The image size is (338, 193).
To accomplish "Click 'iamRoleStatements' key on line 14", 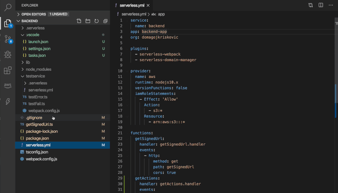I will [154, 94].
